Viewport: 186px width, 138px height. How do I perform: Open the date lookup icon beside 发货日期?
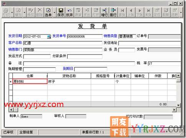click(49, 37)
